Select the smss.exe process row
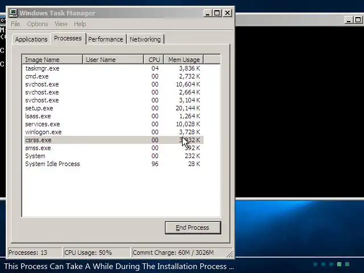Viewport: 364px width, 273px height. click(x=114, y=148)
